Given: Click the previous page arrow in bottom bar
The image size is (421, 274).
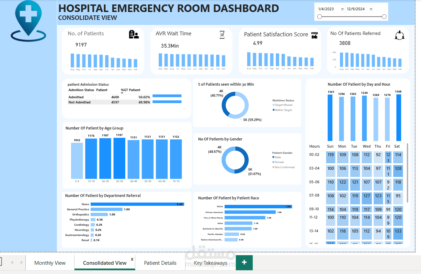Looking at the screenshot, I should 12,263.
